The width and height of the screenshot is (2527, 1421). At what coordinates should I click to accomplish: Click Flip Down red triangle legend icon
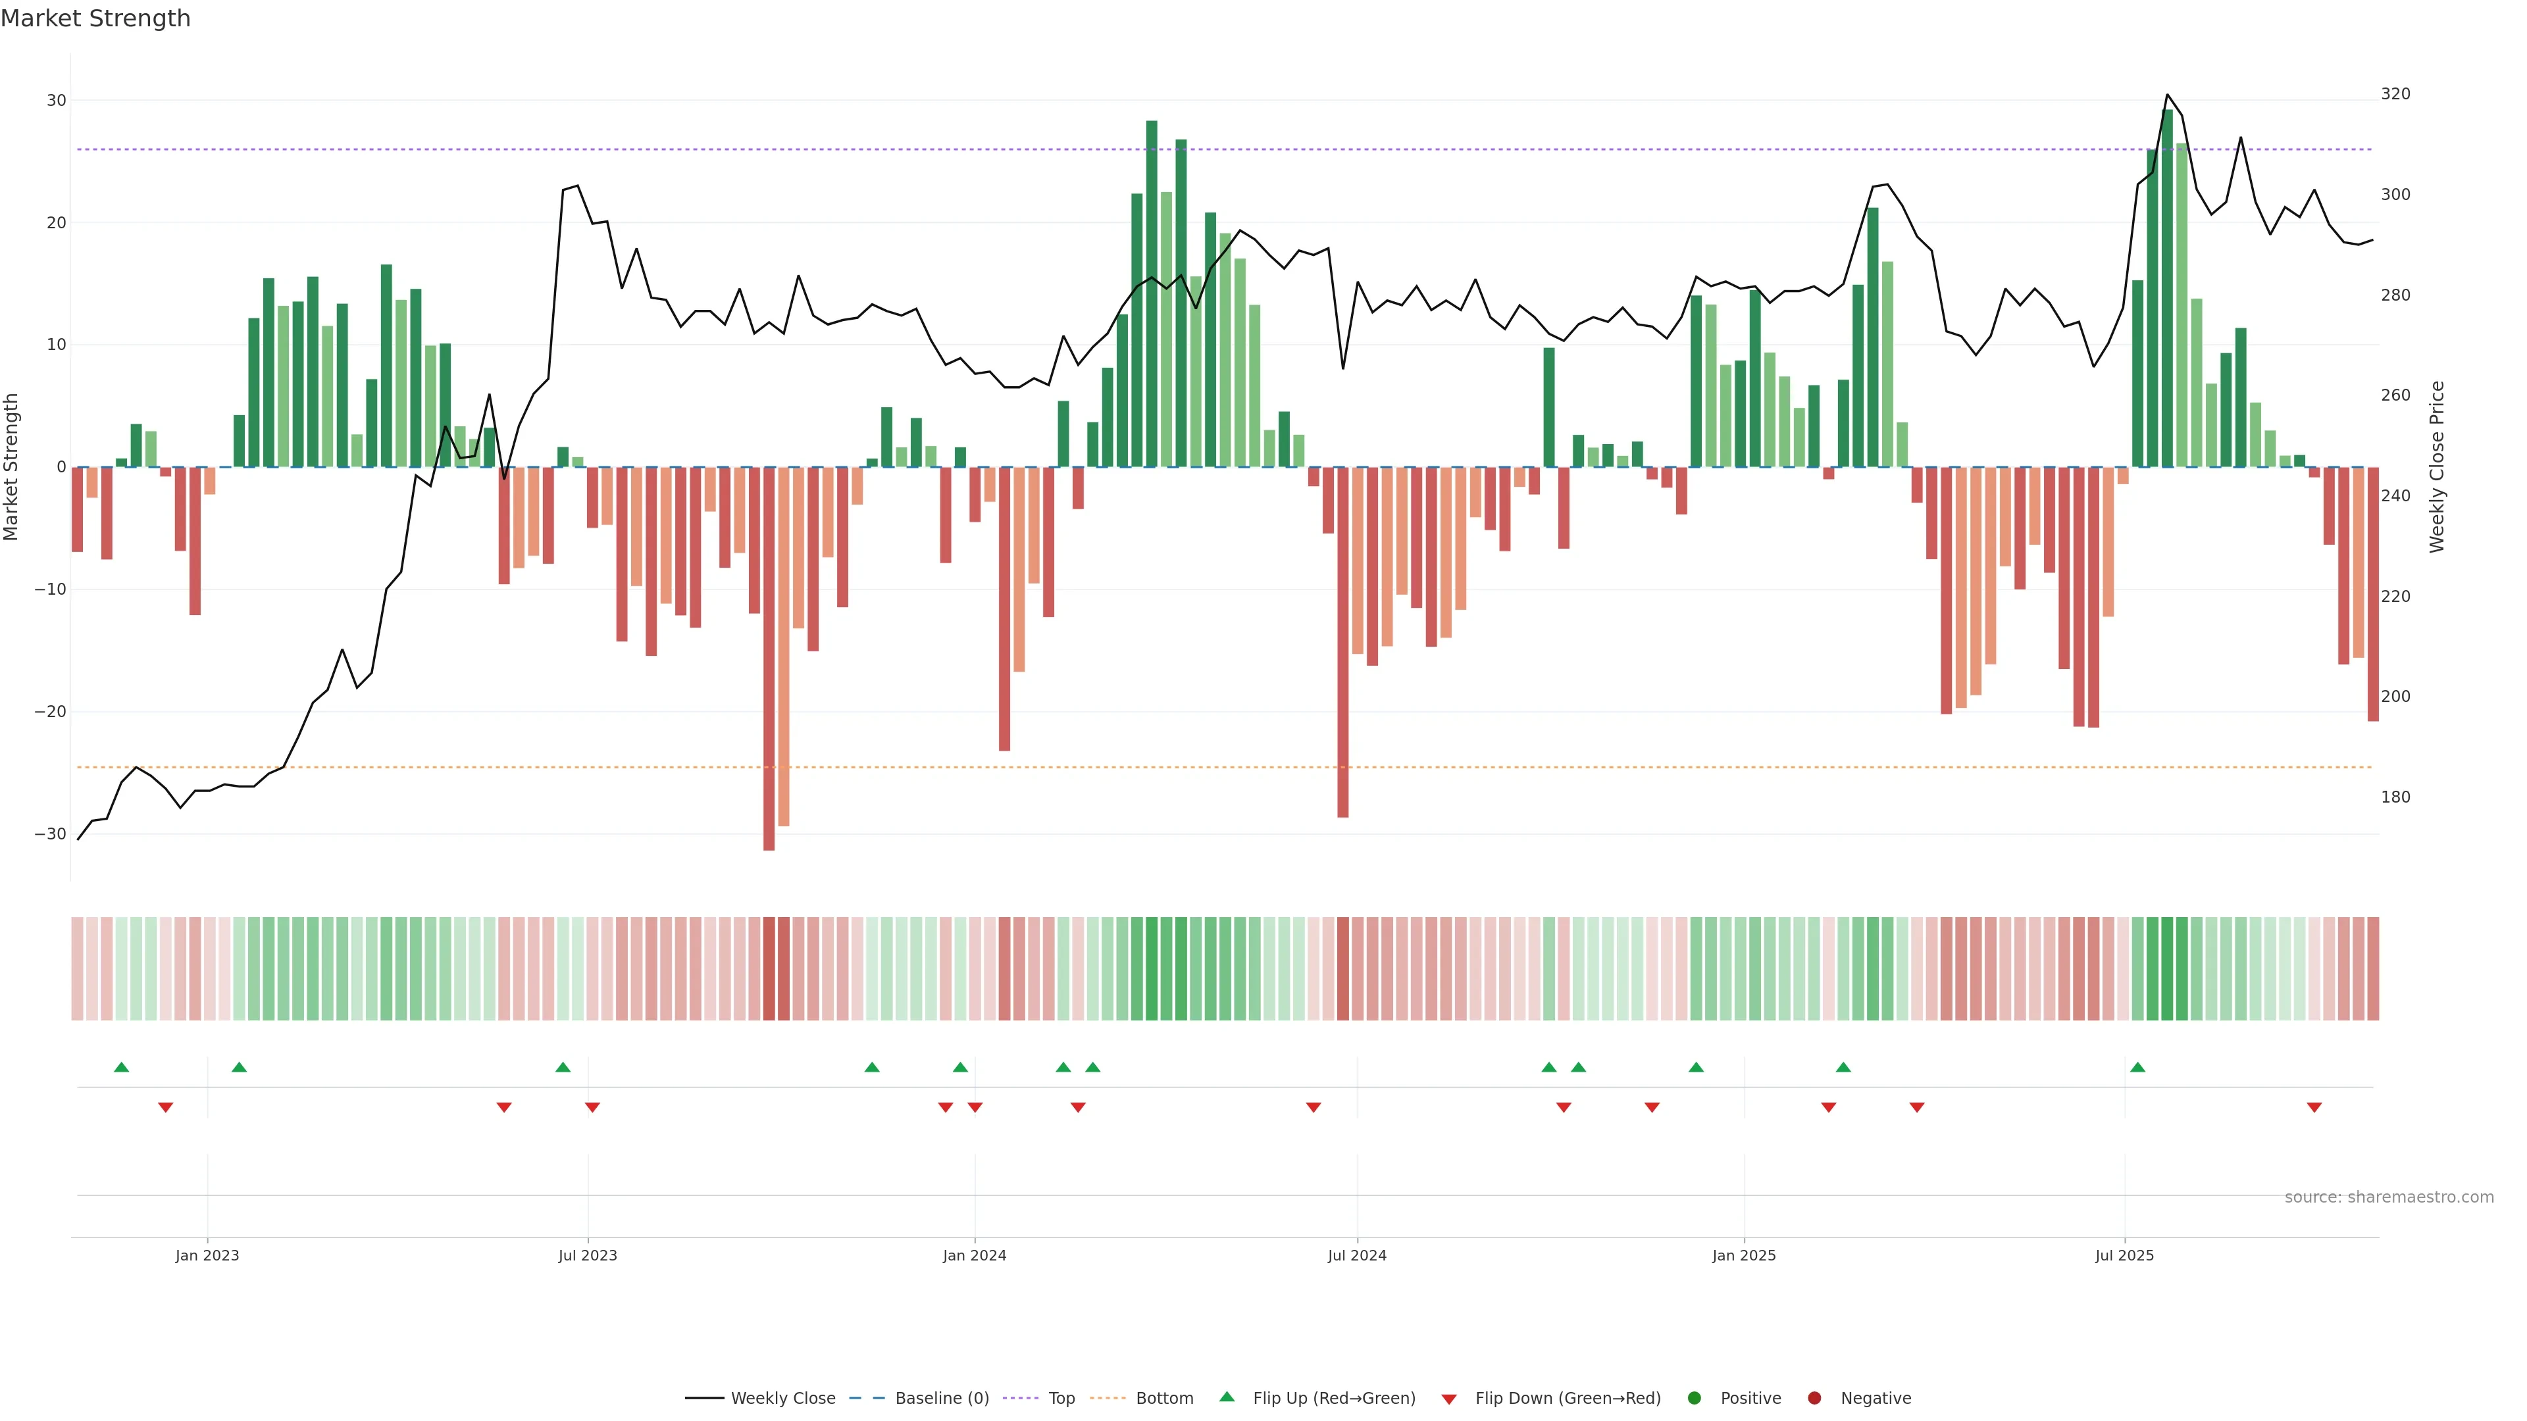(1449, 1399)
